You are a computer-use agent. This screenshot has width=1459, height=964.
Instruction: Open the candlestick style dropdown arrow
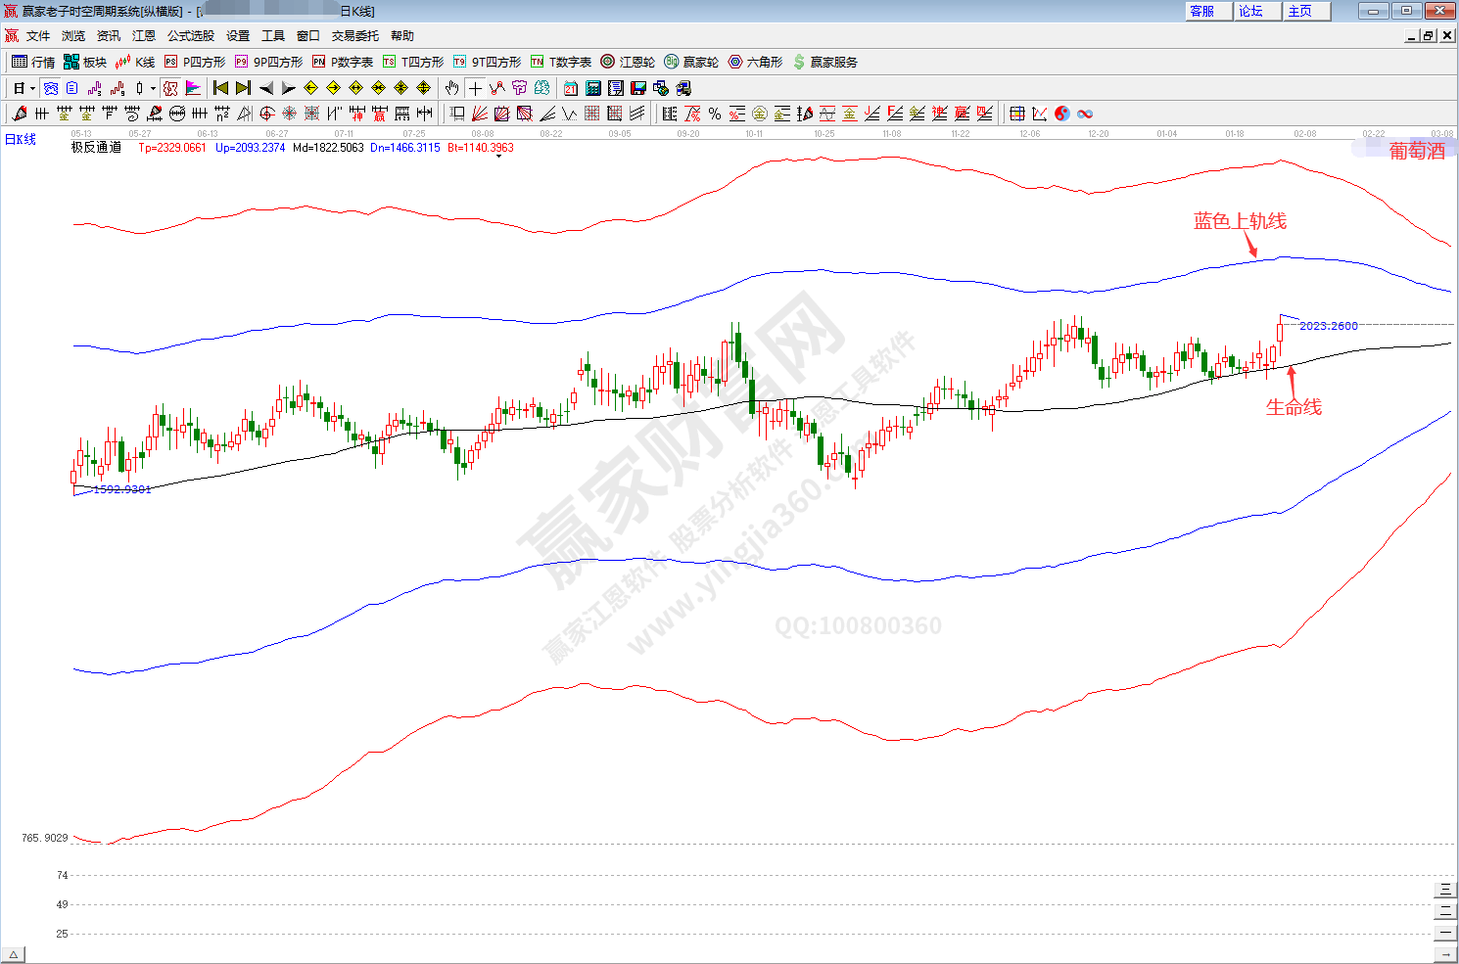(x=153, y=88)
